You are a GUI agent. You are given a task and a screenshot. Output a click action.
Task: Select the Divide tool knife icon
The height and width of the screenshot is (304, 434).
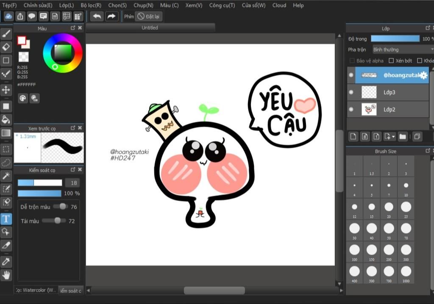coord(6,245)
